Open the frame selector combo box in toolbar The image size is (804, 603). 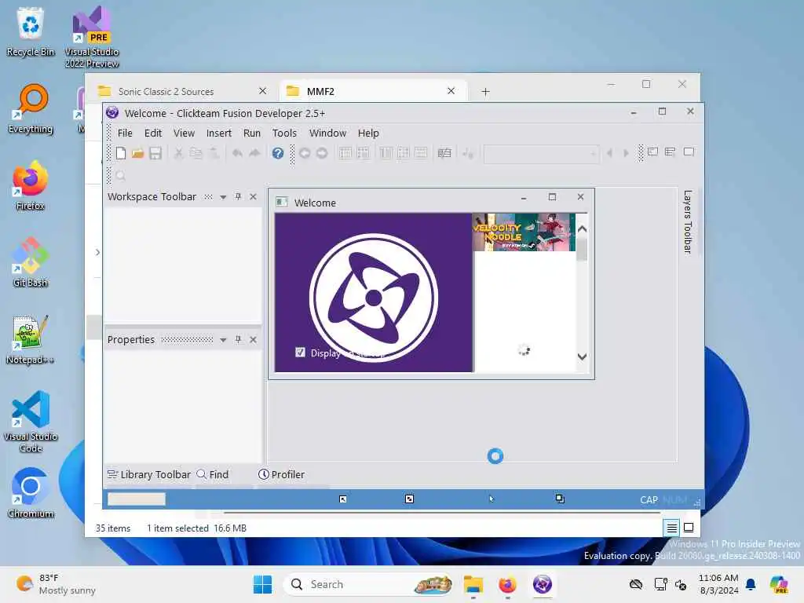point(542,153)
